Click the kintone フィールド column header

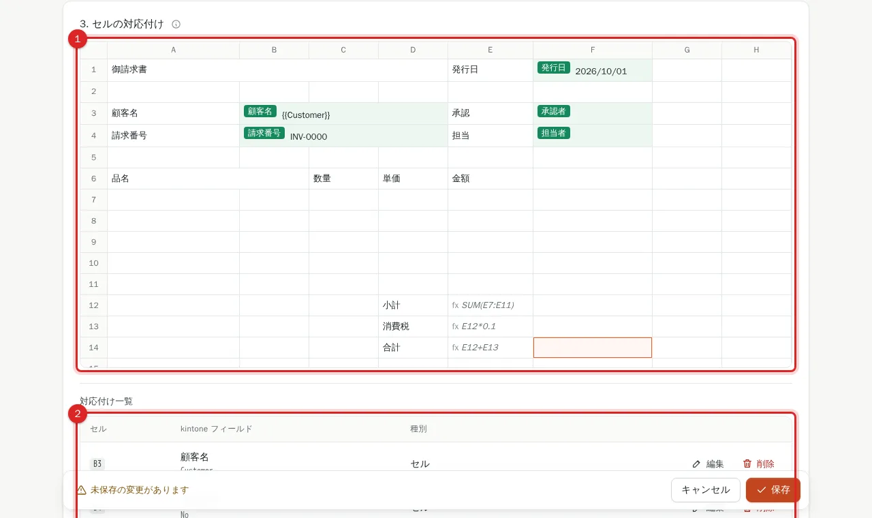216,429
